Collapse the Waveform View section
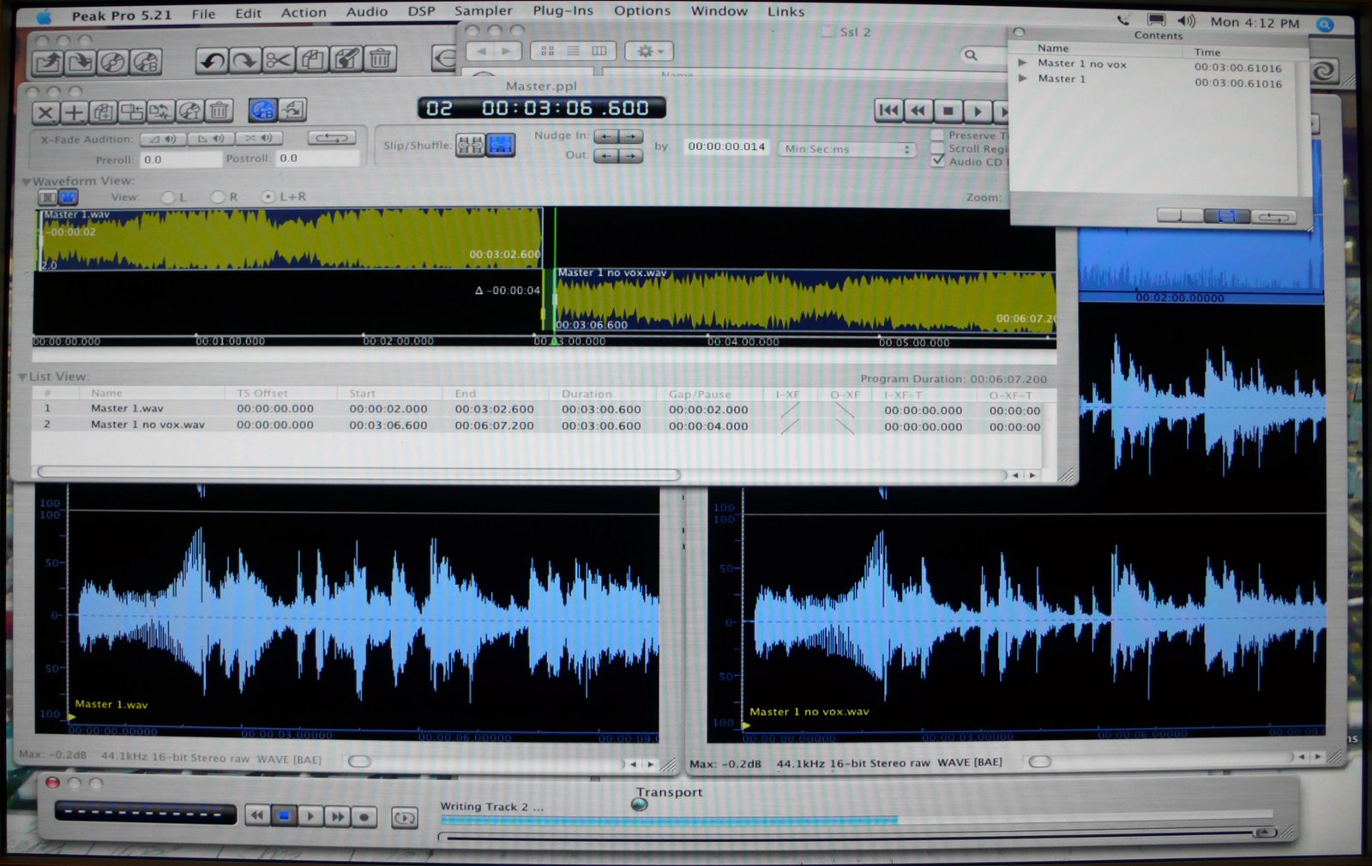Viewport: 1372px width, 866px height. pyautogui.click(x=26, y=182)
